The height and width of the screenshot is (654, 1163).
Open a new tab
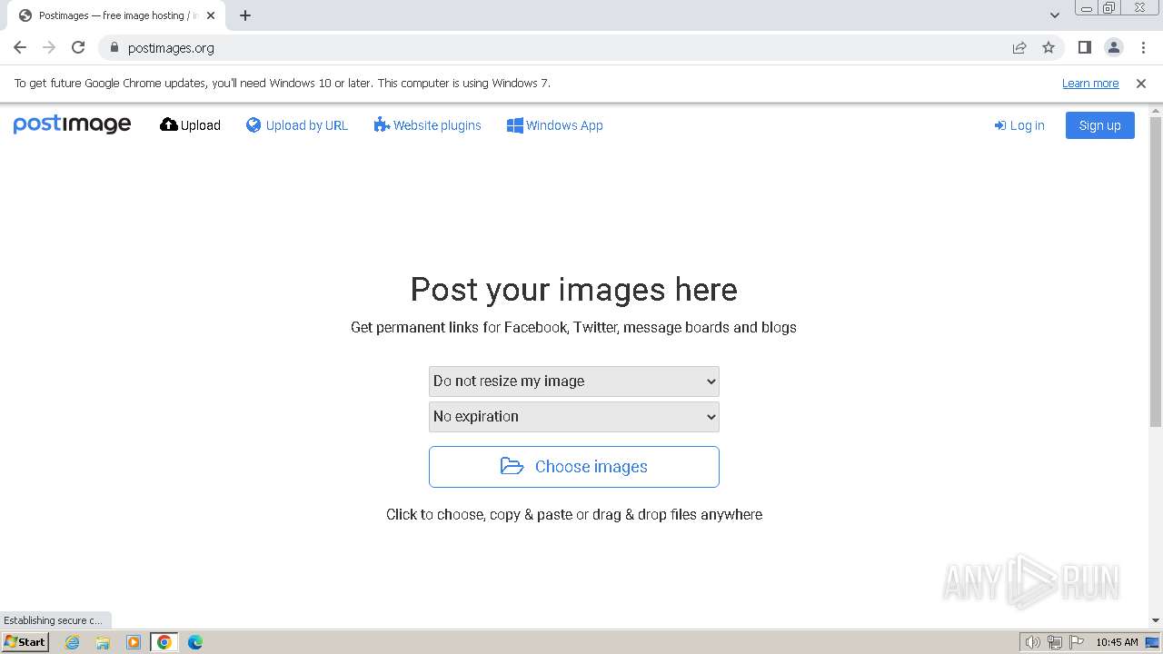(245, 15)
